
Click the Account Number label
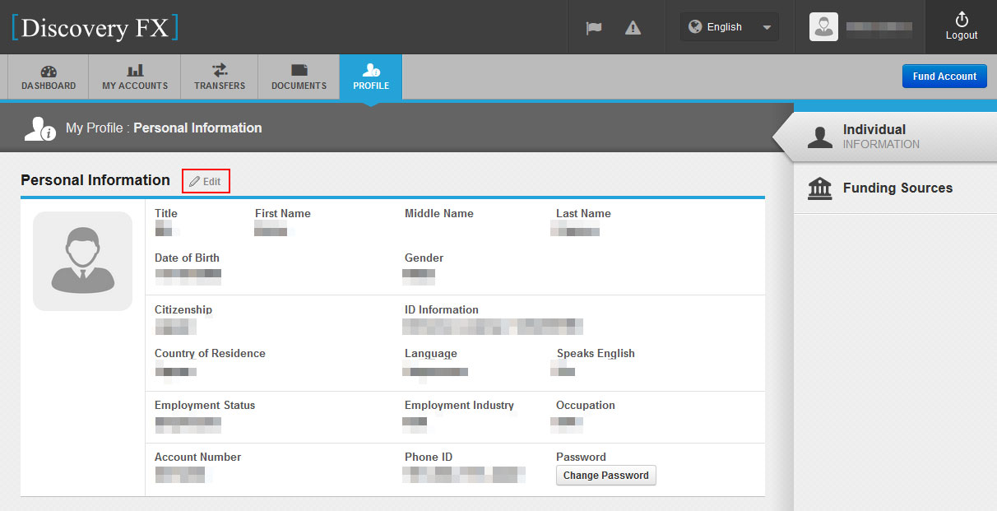point(197,457)
